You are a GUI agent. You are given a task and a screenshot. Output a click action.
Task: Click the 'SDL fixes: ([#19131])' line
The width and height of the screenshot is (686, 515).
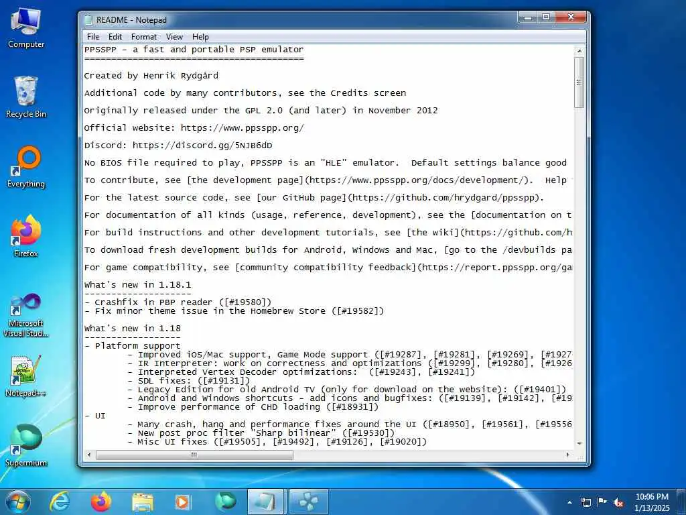188,381
